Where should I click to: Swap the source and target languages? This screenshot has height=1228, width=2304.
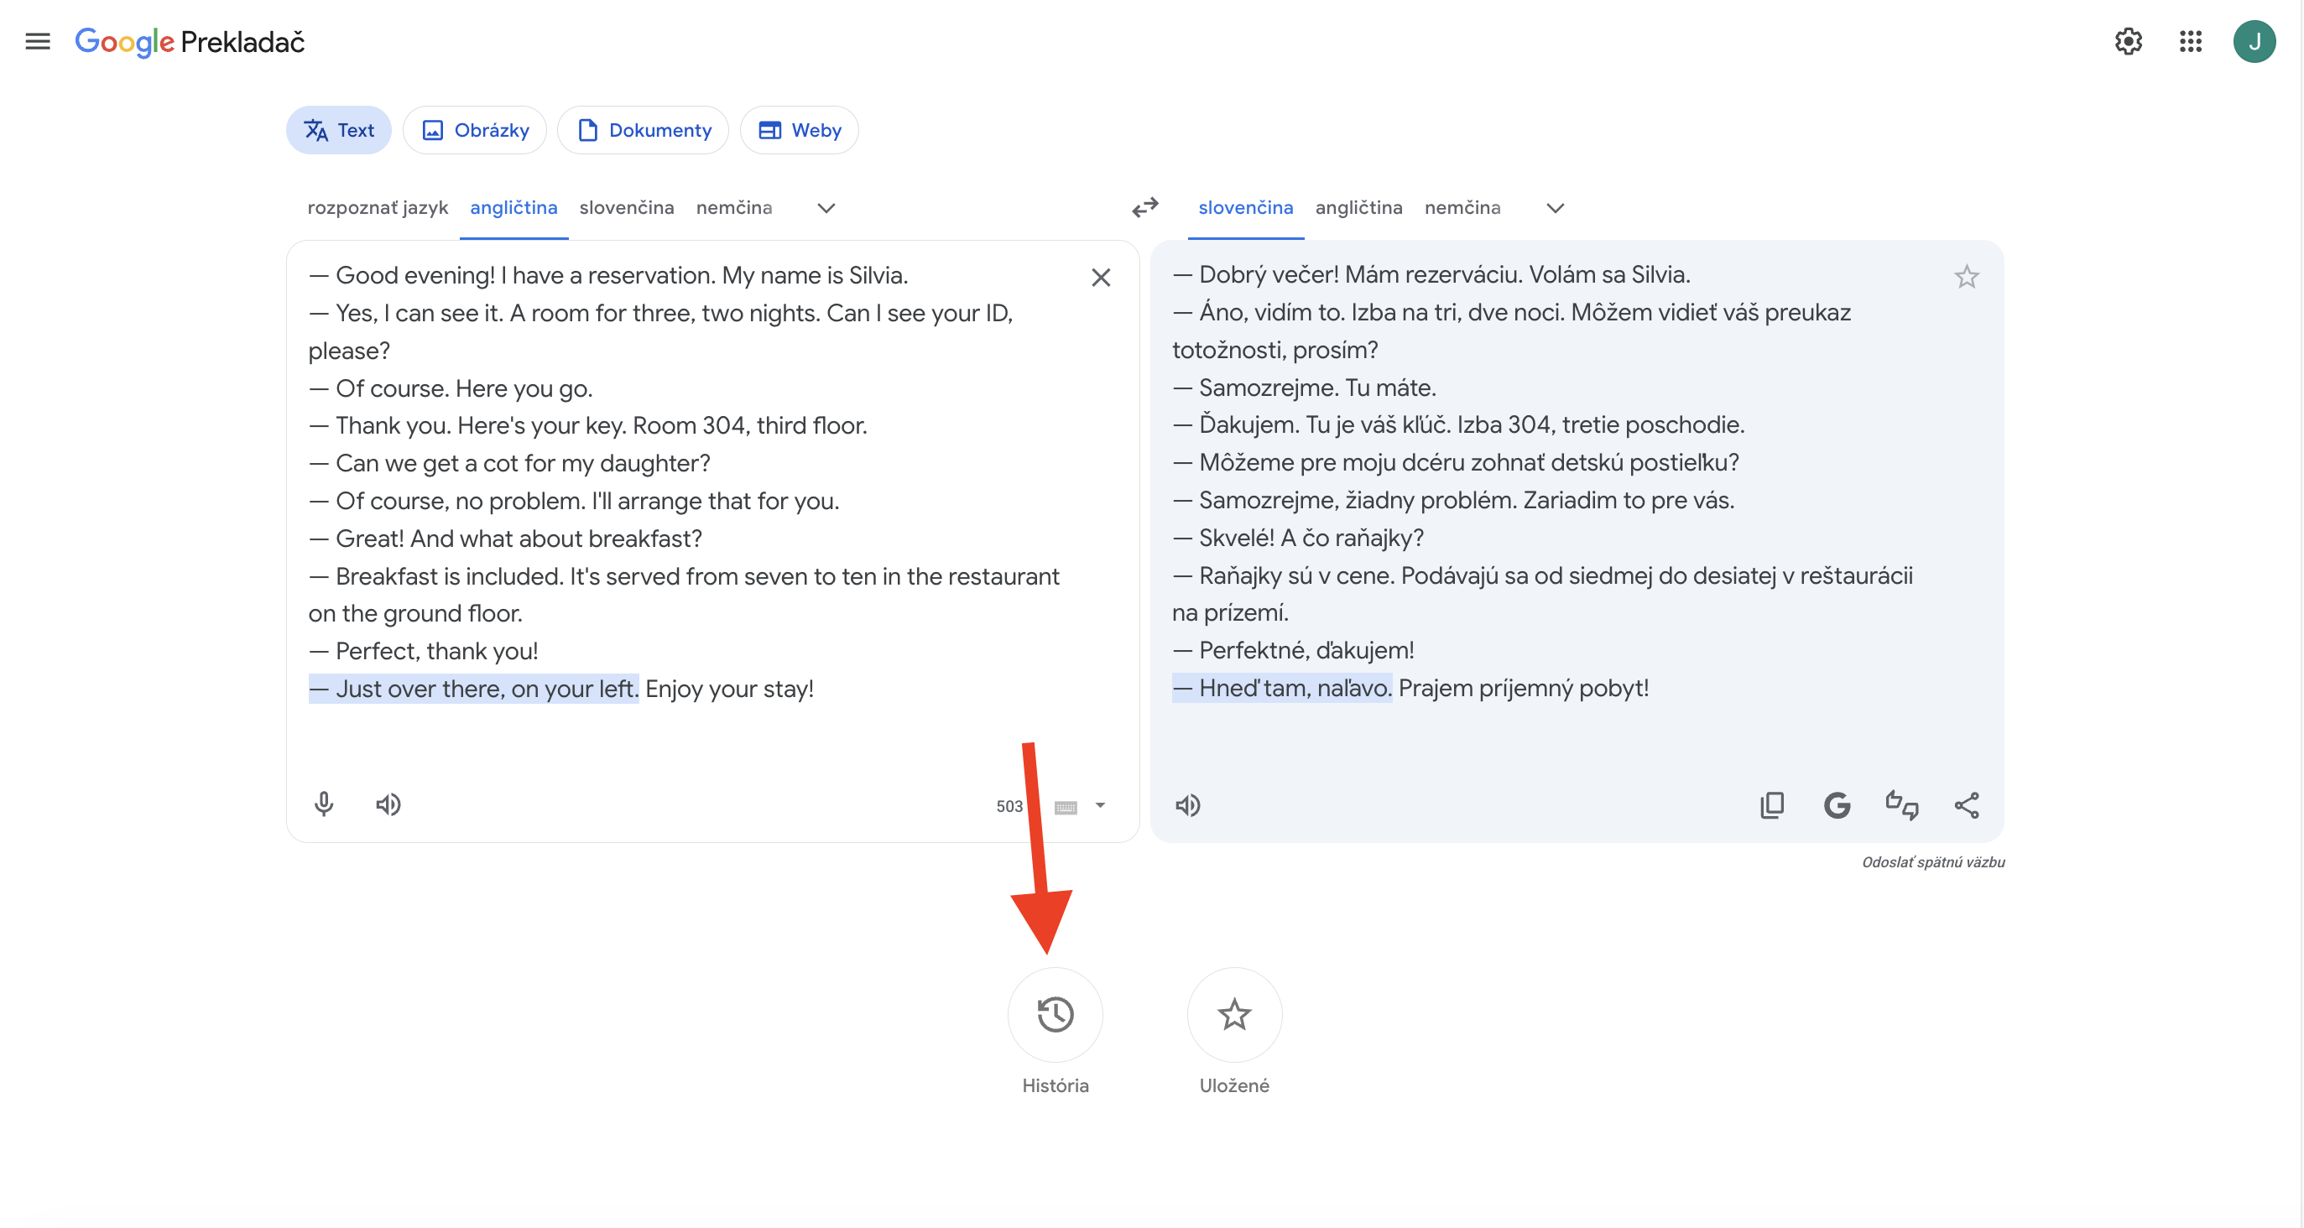pos(1144,207)
